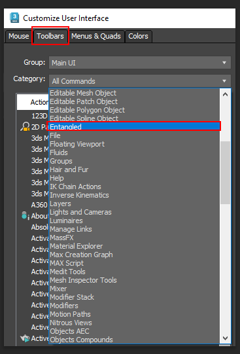Image resolution: width=240 pixels, height=354 pixels.
Task: Open the Colors tab
Action: 138,36
